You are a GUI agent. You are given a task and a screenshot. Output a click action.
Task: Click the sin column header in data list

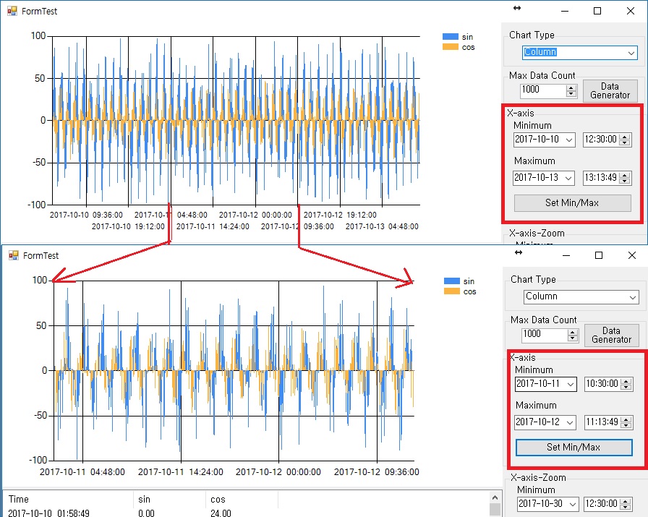click(x=169, y=499)
